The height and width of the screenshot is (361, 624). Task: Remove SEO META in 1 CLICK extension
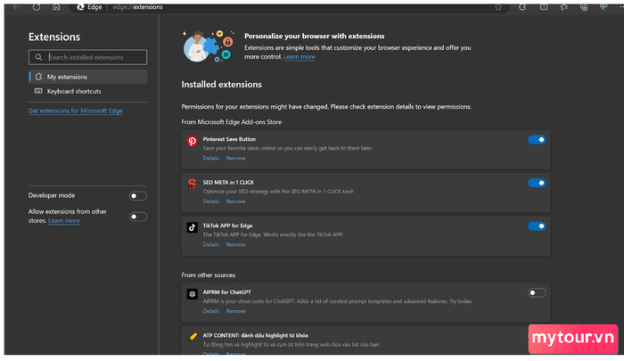point(235,201)
